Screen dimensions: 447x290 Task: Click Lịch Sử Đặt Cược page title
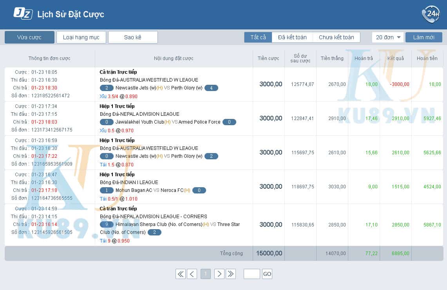[x=71, y=14]
